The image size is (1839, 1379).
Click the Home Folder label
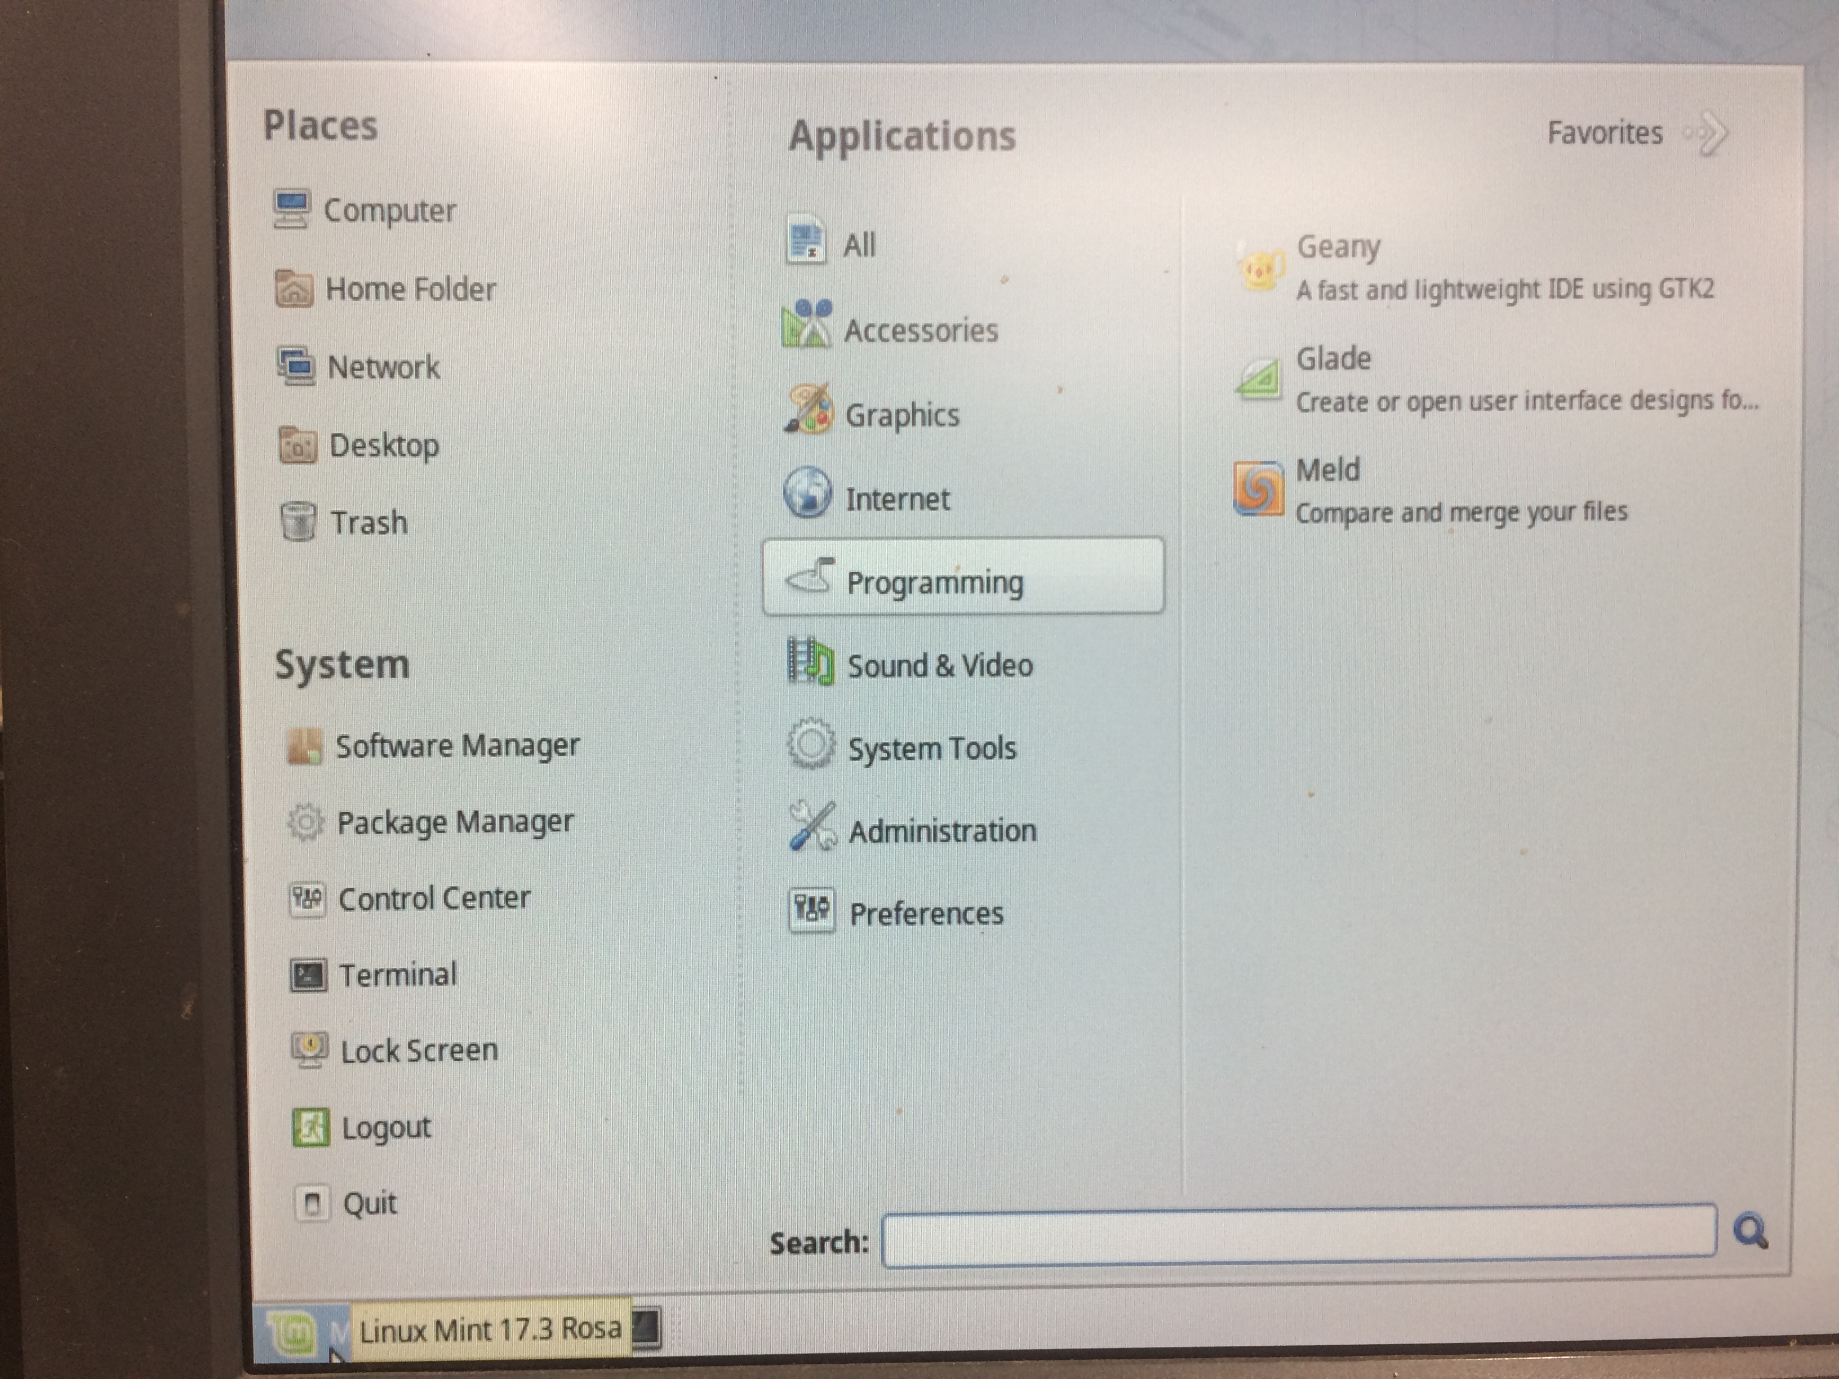coord(411,288)
